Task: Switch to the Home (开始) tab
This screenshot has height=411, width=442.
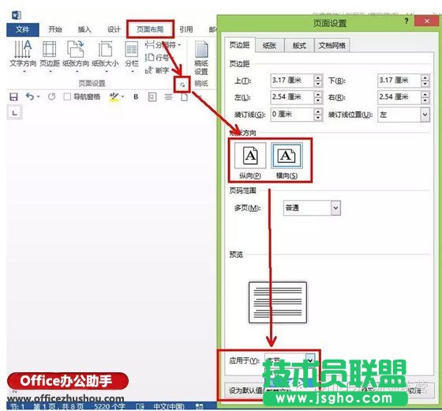Action: coord(55,29)
